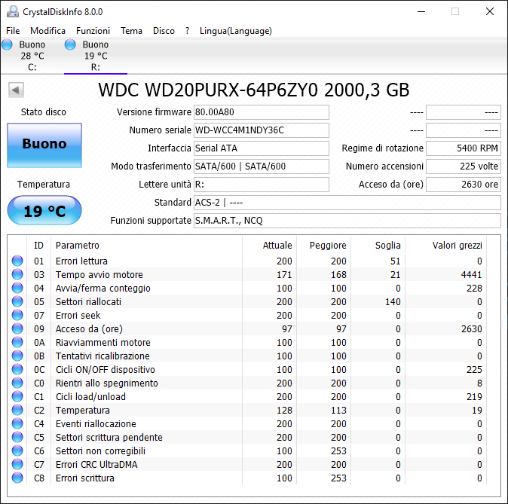Open the Funzioni menu

(x=93, y=31)
